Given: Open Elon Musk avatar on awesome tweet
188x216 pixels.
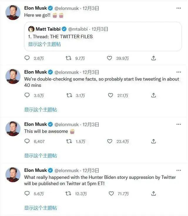Looking at the screenshot, I should (x=13, y=129).
